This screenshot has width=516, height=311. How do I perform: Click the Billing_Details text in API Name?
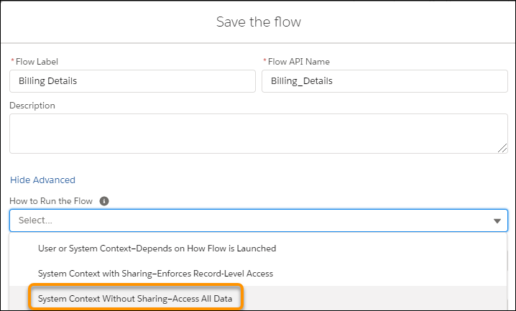(302, 81)
